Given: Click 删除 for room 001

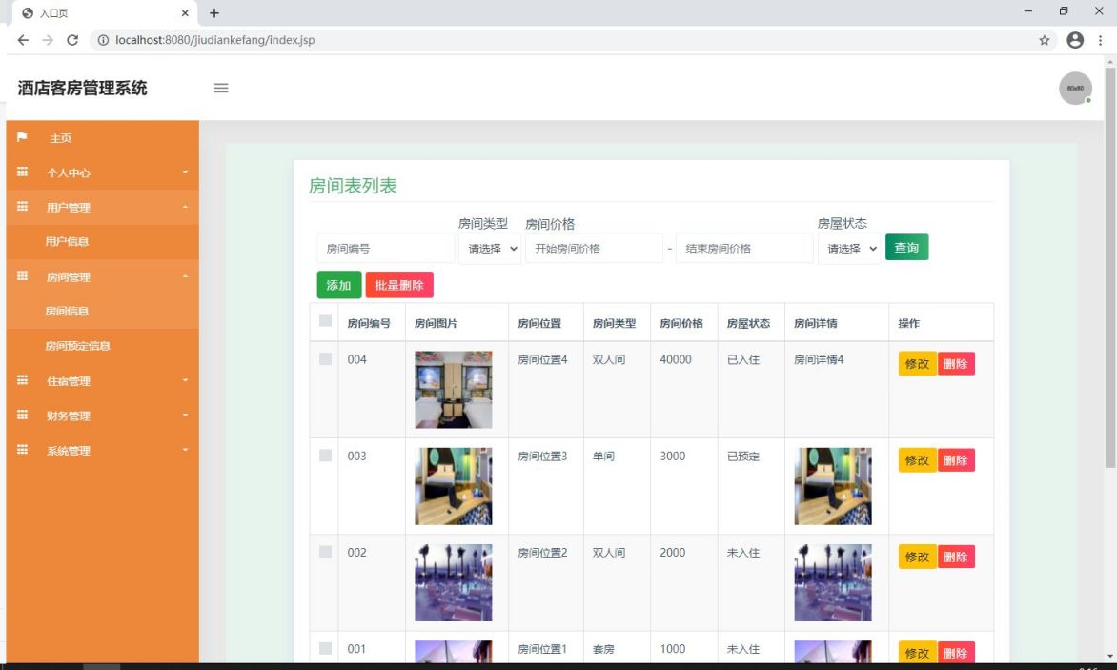Looking at the screenshot, I should click(x=956, y=652).
